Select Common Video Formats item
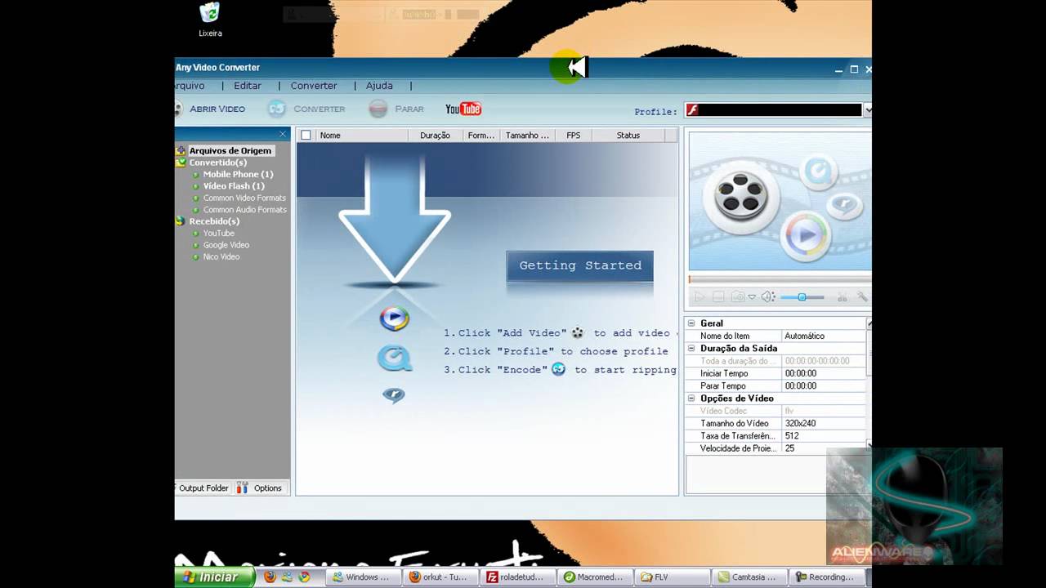This screenshot has height=588, width=1046. (244, 198)
